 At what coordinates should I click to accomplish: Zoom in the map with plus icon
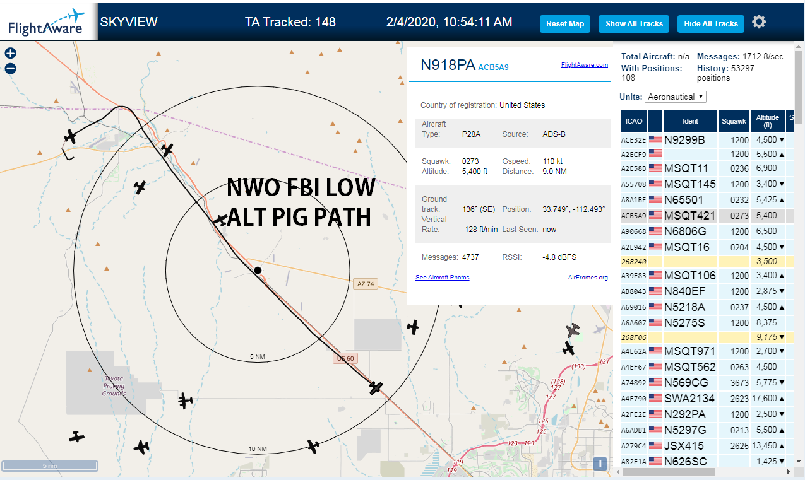tap(10, 54)
